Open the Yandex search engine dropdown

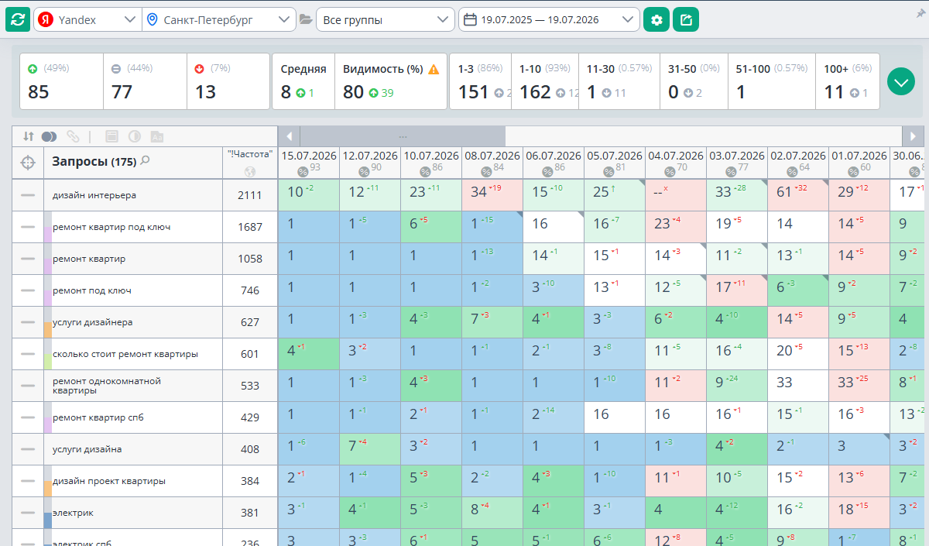[87, 20]
